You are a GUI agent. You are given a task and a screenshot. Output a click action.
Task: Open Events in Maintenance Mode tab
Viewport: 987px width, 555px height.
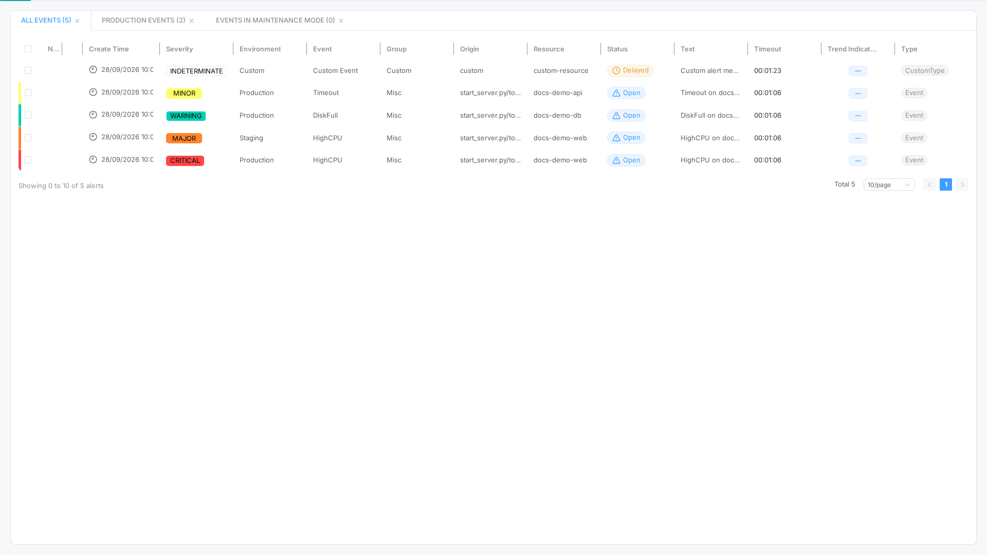click(275, 21)
